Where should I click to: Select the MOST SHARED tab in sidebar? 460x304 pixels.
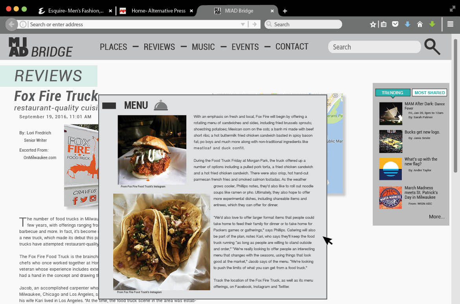429,93
